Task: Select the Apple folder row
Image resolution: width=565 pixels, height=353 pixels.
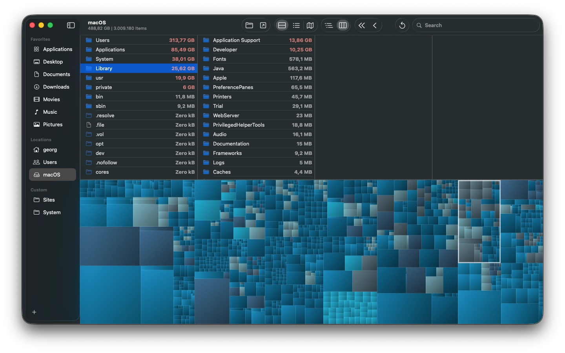Action: pyautogui.click(x=257, y=78)
